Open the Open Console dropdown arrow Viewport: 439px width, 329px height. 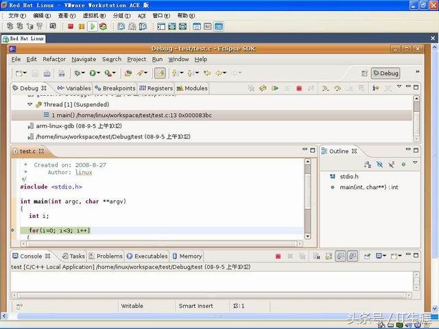coord(400,256)
